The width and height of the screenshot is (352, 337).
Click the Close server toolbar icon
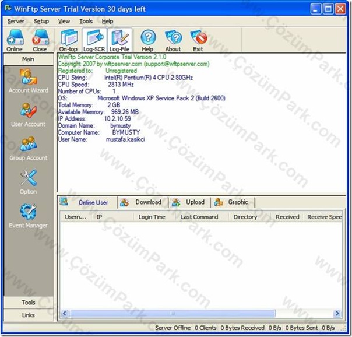click(40, 41)
